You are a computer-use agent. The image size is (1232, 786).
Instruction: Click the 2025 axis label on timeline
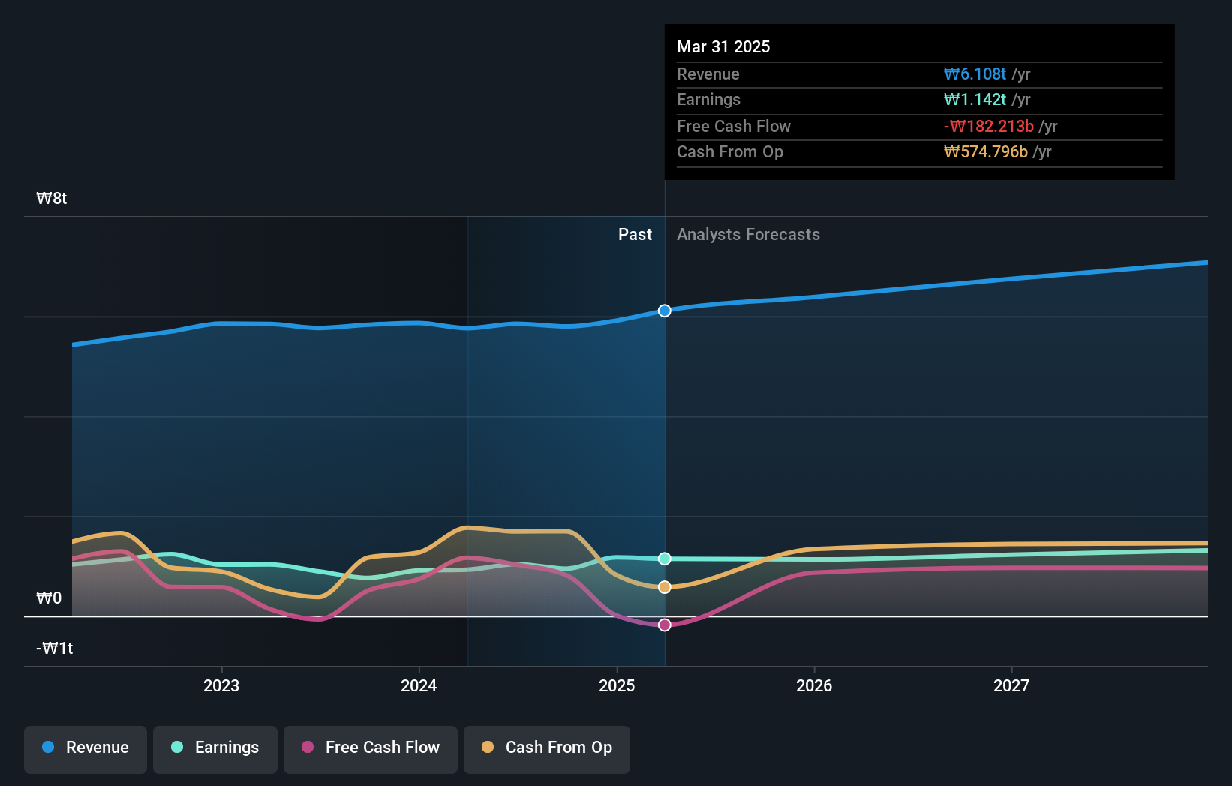616,685
